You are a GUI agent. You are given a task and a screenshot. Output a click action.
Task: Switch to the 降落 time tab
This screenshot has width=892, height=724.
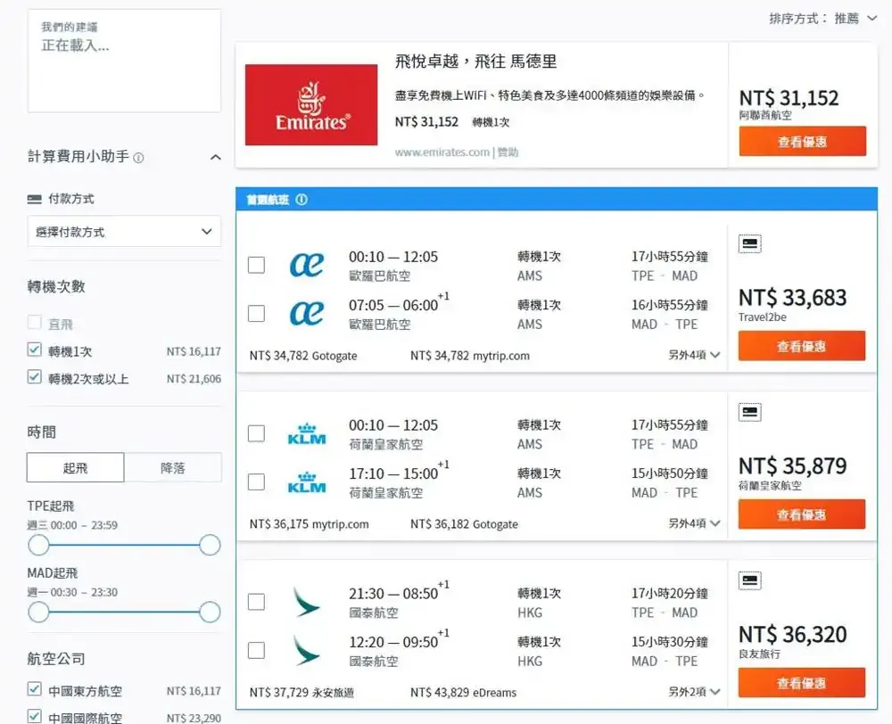(173, 467)
